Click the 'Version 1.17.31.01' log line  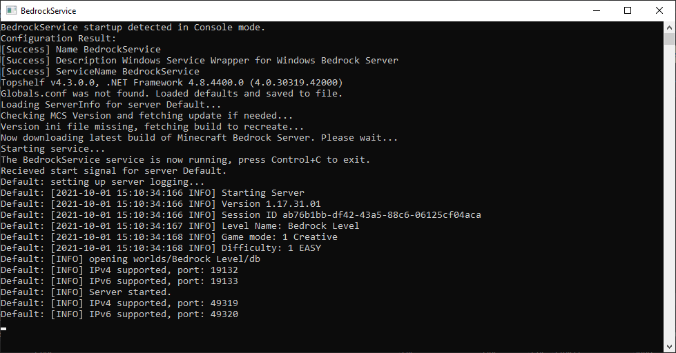pos(161,204)
